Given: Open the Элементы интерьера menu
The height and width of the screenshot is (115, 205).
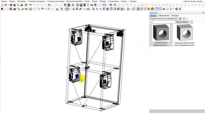Looking at the screenshot, I should [x=36, y=1].
